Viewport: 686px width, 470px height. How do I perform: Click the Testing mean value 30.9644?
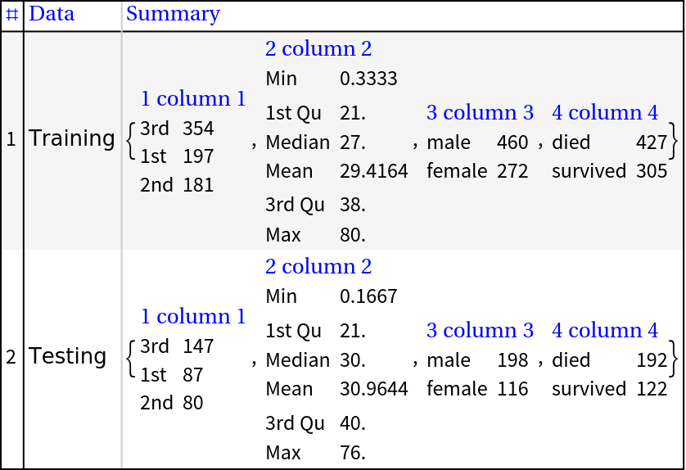click(373, 389)
